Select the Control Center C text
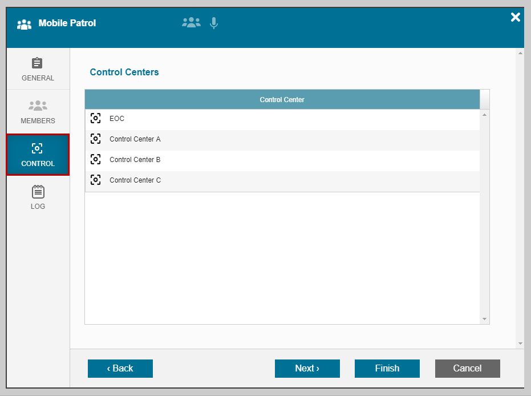 pos(135,180)
